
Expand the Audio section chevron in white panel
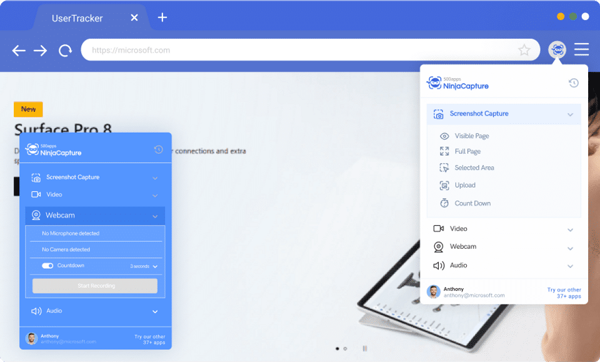pos(570,266)
